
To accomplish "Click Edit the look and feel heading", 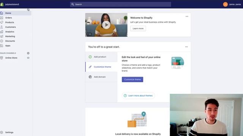I will [141, 59].
